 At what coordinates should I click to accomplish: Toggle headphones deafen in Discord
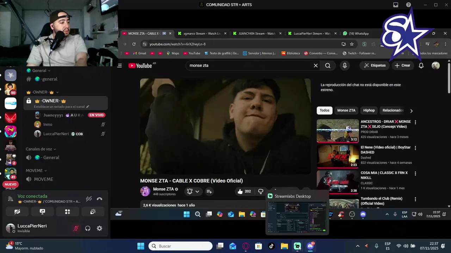coord(88,228)
